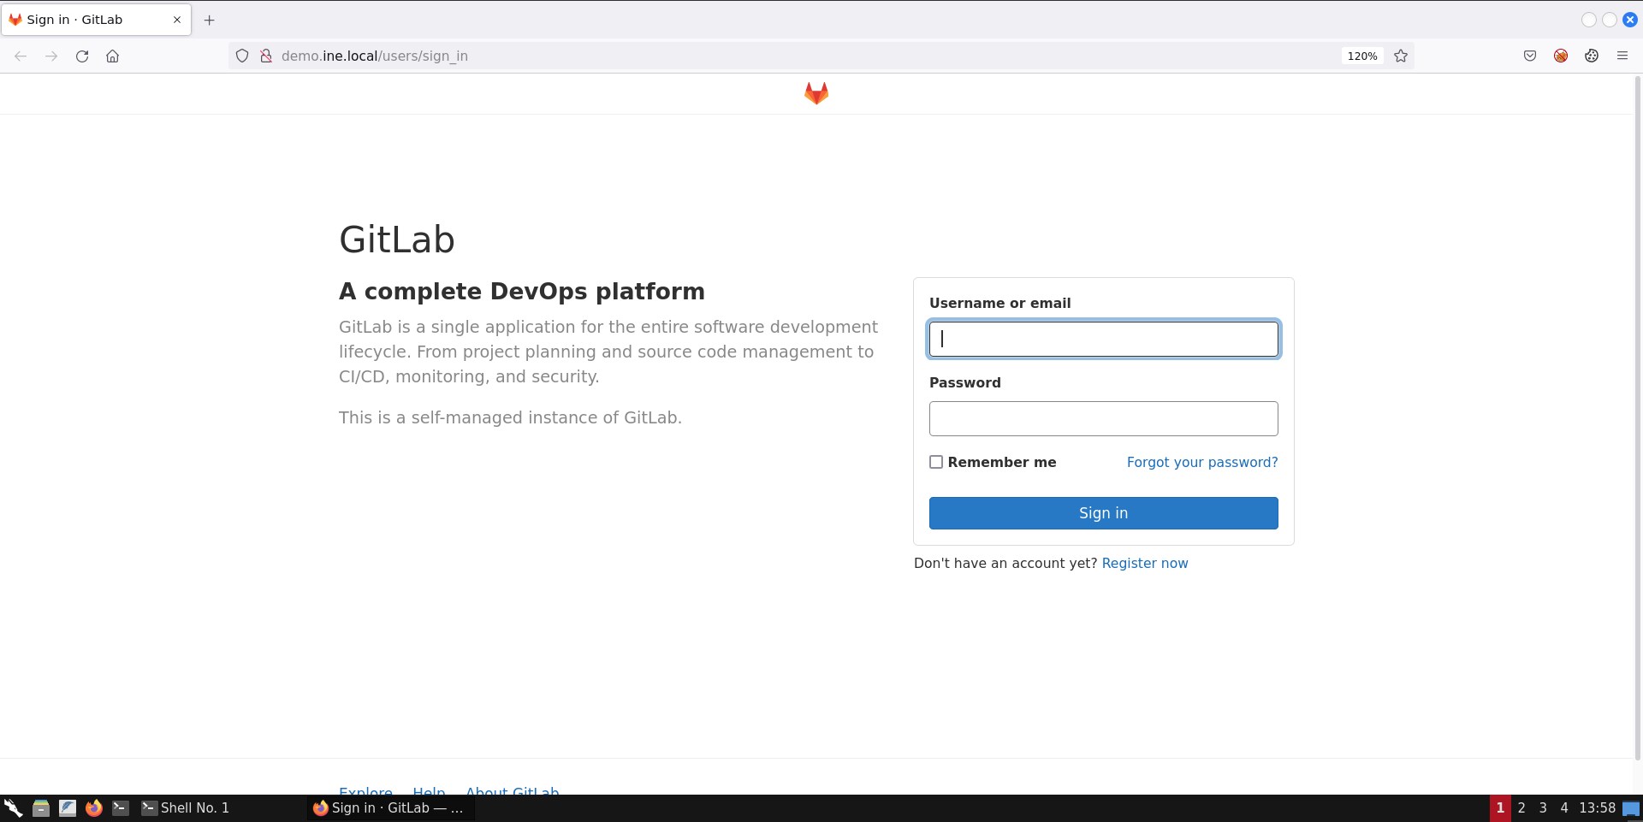This screenshot has height=822, width=1643.
Task: Click the page vertical scrollbar
Action: [x=1638, y=417]
